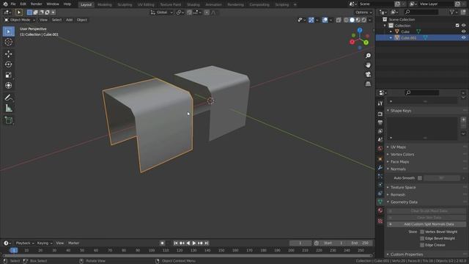Activate the Rotate tool
This screenshot has width=469, height=264.
[x=8, y=65]
